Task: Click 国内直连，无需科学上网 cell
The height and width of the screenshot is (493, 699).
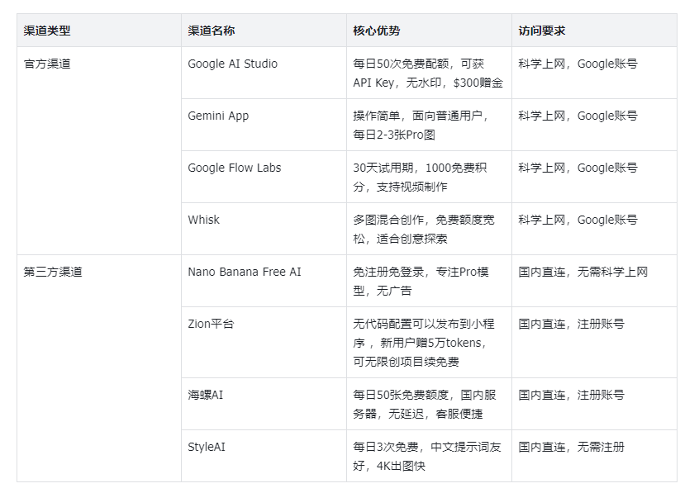Action: [x=594, y=281]
